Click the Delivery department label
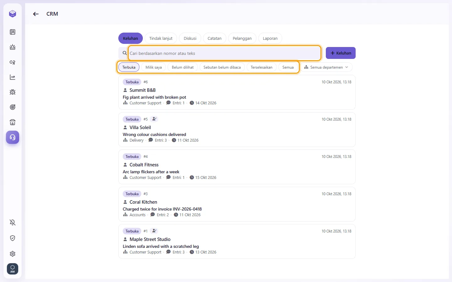The image size is (452, 282). 137,140
